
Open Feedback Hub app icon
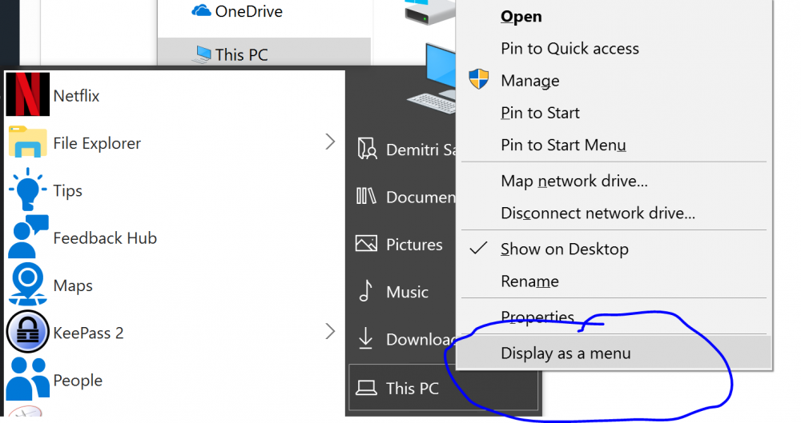click(x=27, y=237)
